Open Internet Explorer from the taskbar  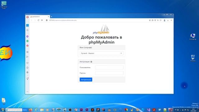36,110
